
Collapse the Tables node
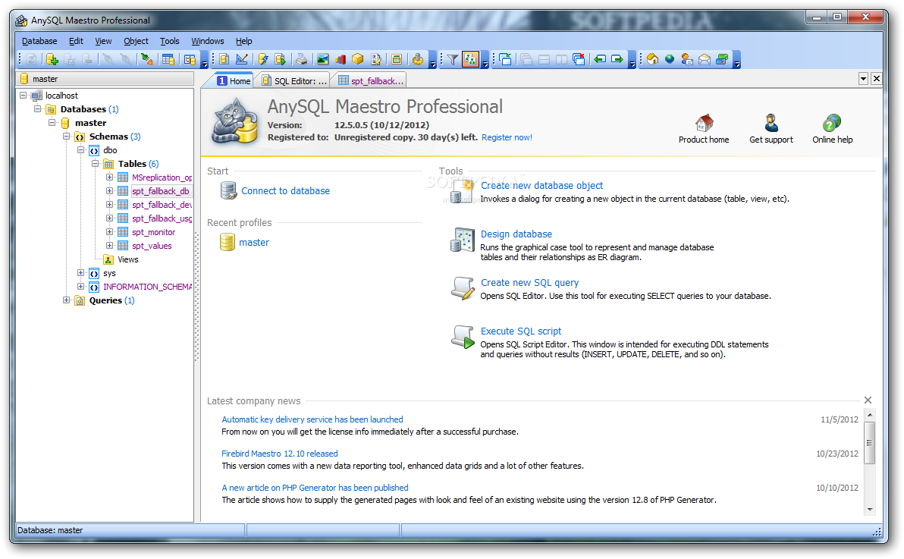click(x=95, y=164)
